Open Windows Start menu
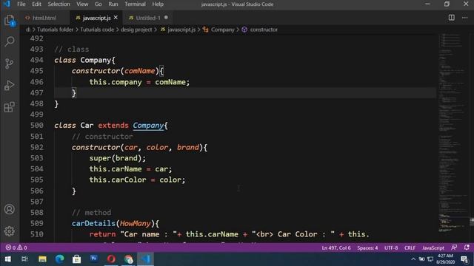 [x=8, y=259]
